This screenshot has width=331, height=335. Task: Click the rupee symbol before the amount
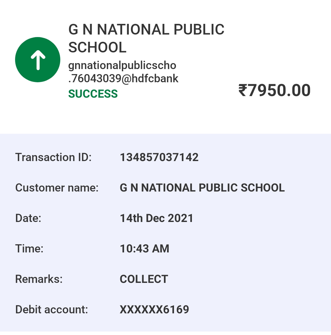pyautogui.click(x=242, y=90)
